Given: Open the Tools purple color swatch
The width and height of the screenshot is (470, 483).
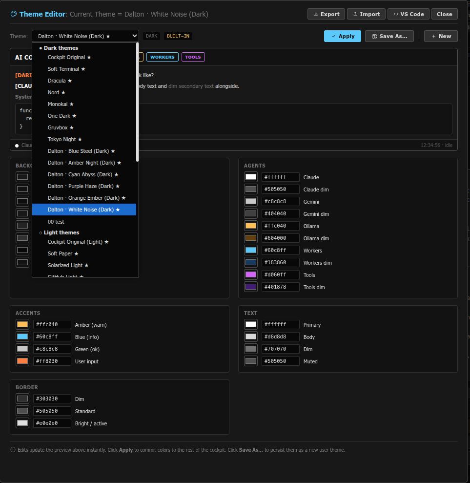Looking at the screenshot, I should (251, 274).
